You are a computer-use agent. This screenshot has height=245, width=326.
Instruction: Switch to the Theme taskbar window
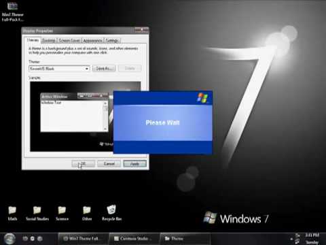coord(185,238)
